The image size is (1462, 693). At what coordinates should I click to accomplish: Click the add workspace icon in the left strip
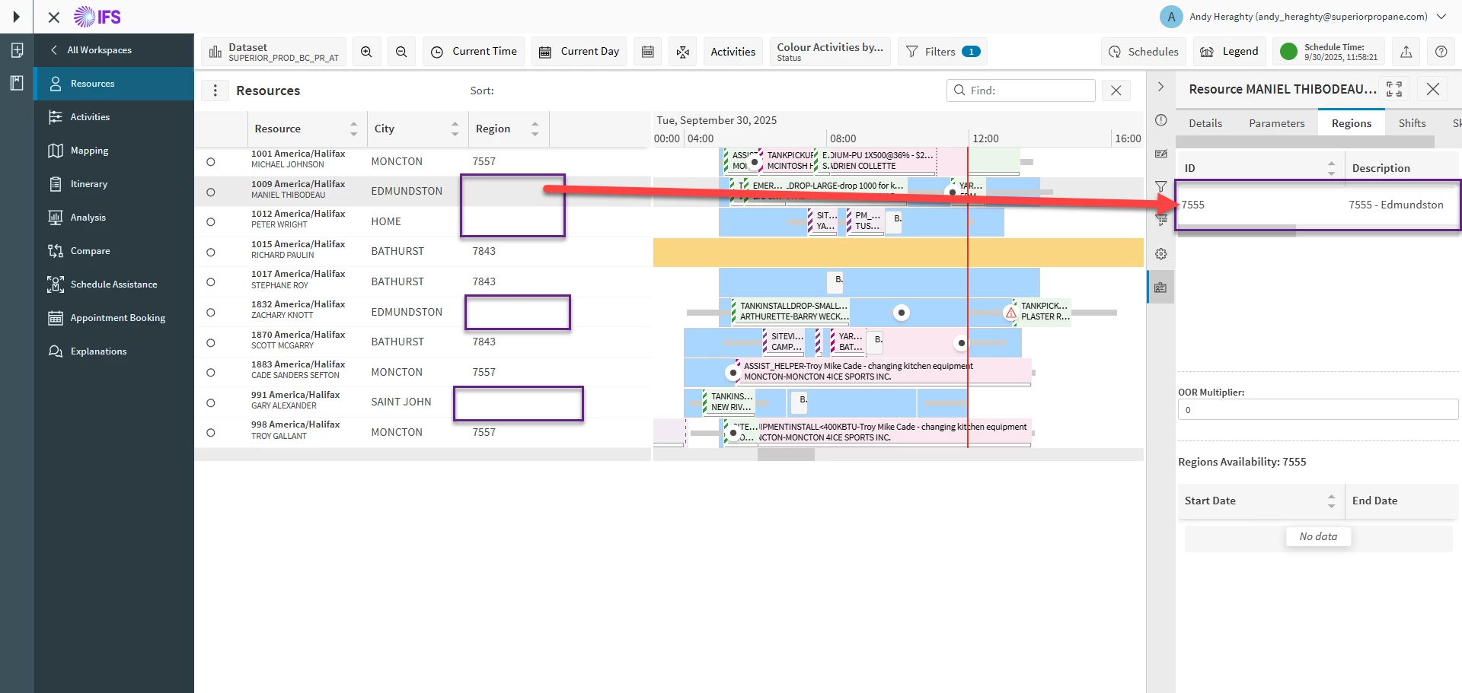click(x=17, y=50)
